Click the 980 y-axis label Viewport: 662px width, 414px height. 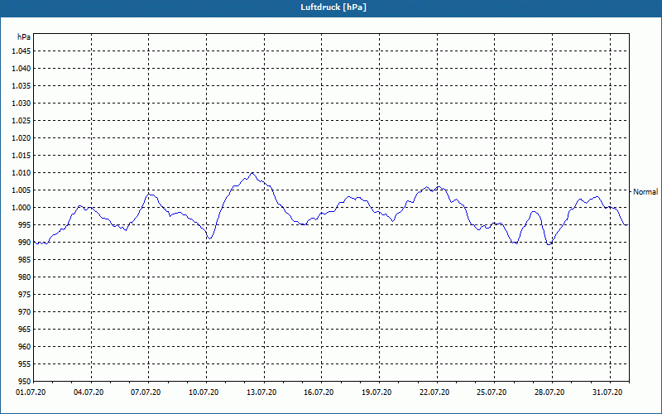point(25,277)
